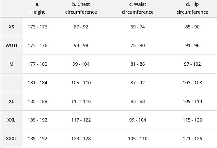Click the L waist cell 87 - 92

click(137, 83)
